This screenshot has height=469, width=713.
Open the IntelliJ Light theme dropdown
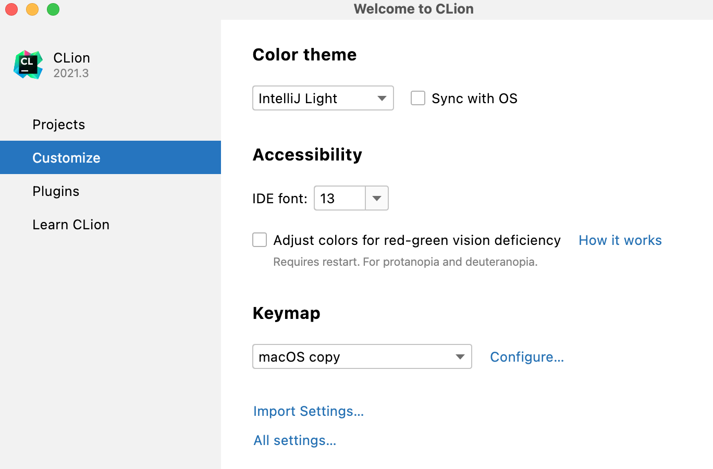coord(381,98)
